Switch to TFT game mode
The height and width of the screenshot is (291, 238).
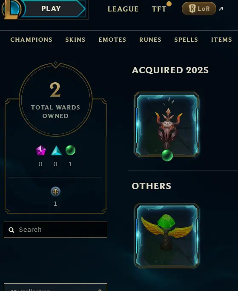click(x=159, y=9)
